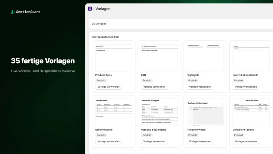Click Vorlage verwenden under Größentabelle
This screenshot has height=154, width=273.
(x=108, y=141)
